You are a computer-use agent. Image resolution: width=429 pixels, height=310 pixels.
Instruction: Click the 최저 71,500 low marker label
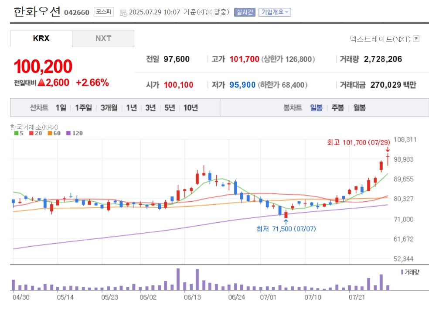(286, 229)
